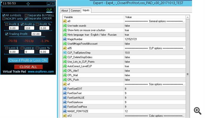205x118 pixels.
Task: Click the Loss p value field
Action: tap(29, 52)
